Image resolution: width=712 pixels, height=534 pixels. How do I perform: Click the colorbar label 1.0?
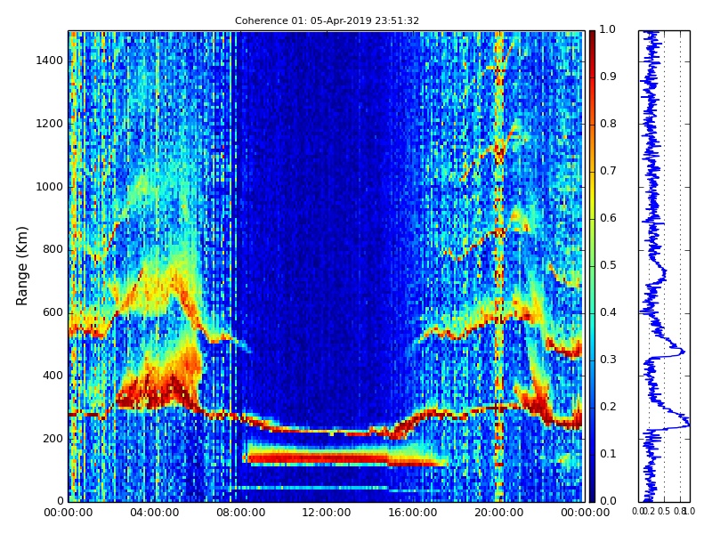pos(608,29)
